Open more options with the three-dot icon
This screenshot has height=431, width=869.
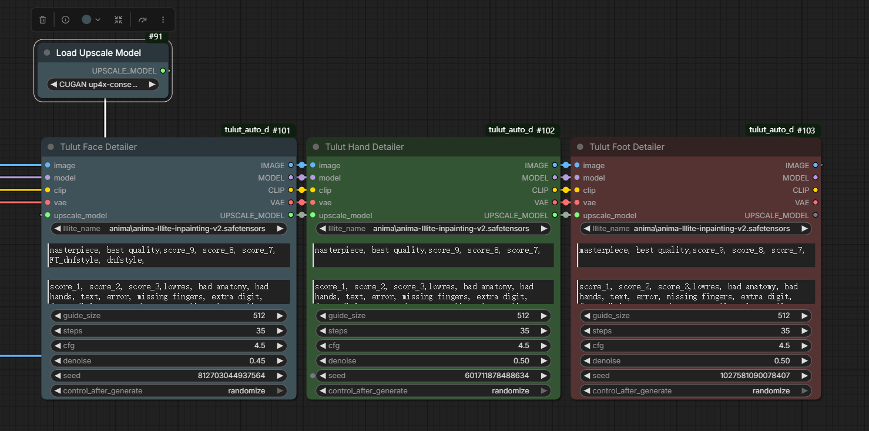pyautogui.click(x=163, y=19)
